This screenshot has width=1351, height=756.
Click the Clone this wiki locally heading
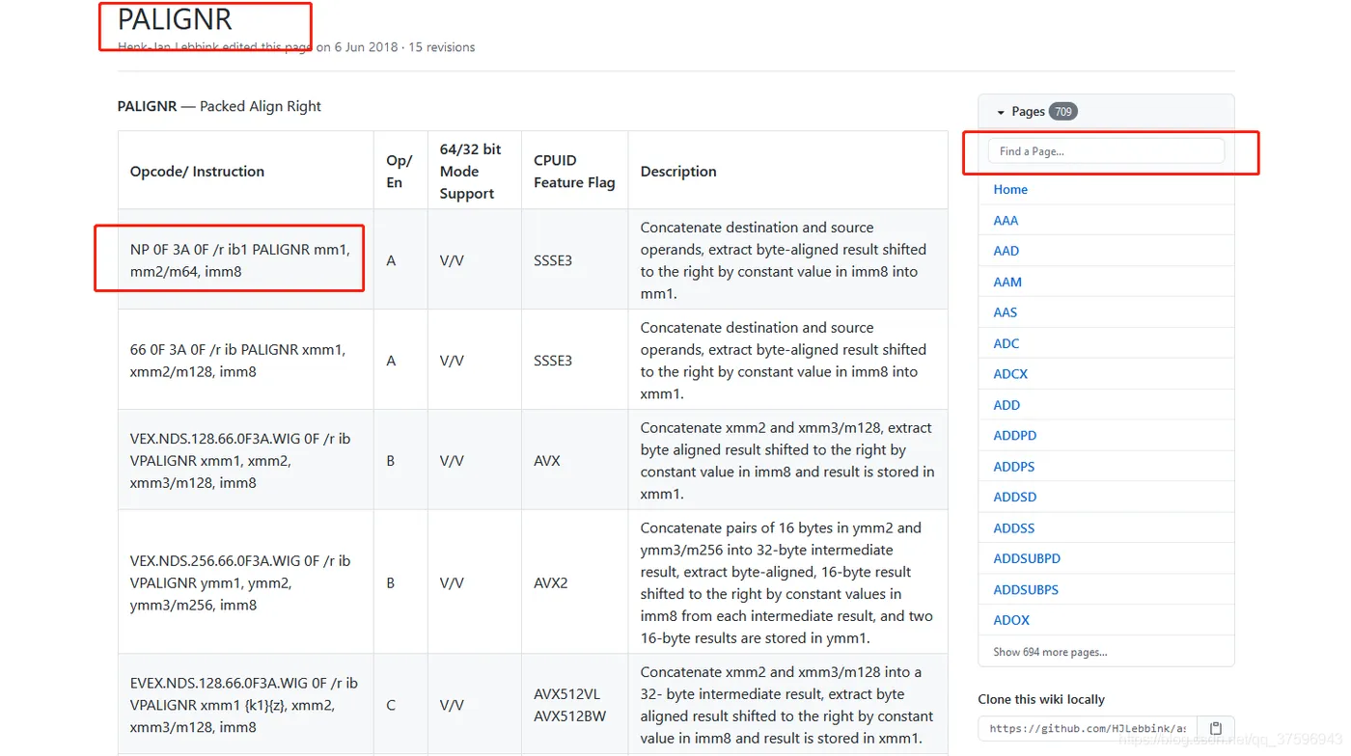coord(1041,699)
